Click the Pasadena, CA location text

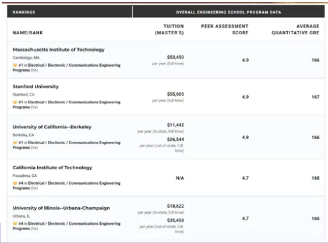coord(24,176)
